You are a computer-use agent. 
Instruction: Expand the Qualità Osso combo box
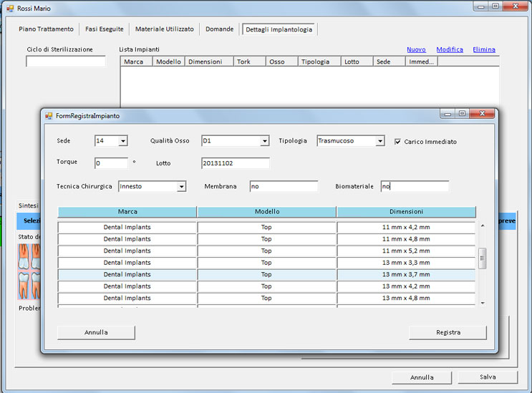click(x=264, y=141)
